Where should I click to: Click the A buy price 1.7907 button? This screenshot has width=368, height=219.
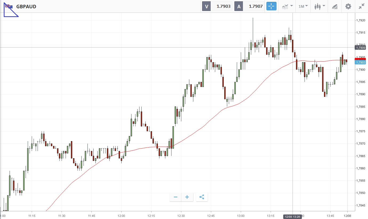click(250, 6)
